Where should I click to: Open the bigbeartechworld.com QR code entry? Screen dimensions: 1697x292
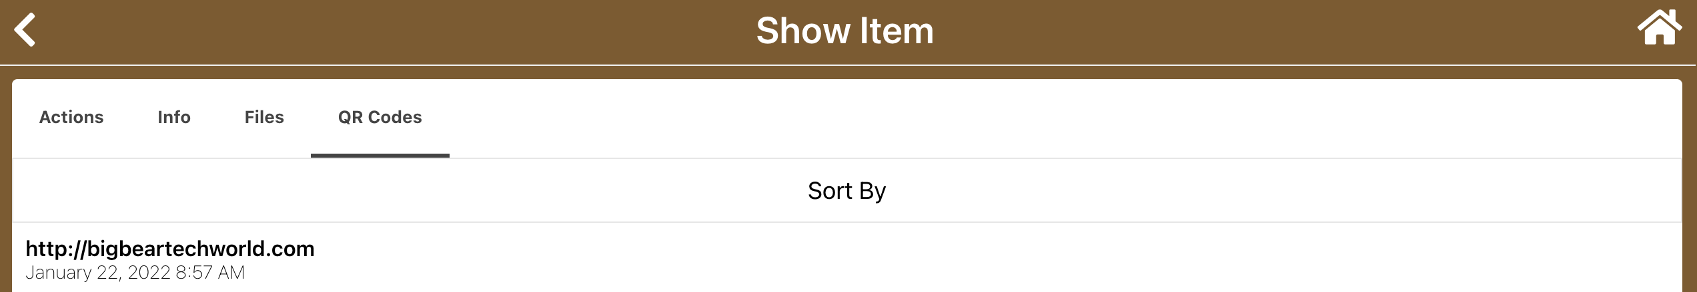[x=170, y=249]
